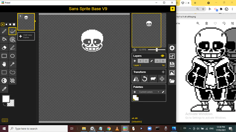Viewport: 236px width, 132px height.
Task: Click the Layer 1 opacity 1α value
Action: pos(163,65)
